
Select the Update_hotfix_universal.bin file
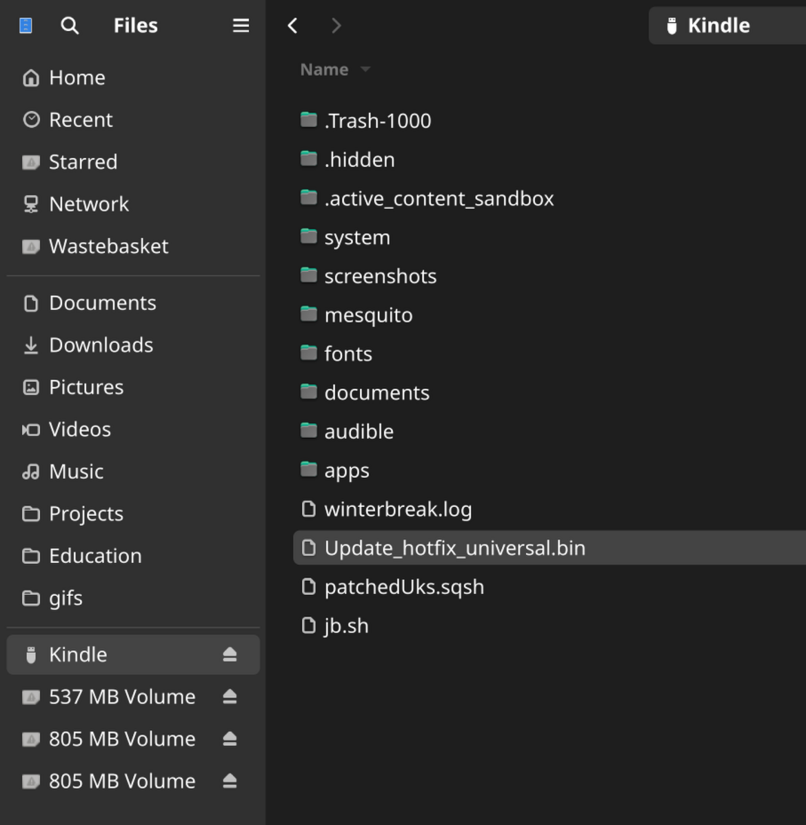[x=454, y=548]
